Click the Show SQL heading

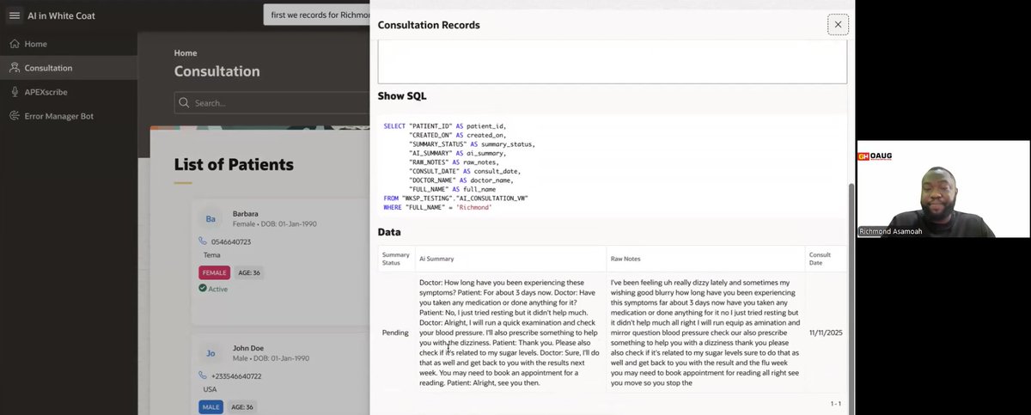pos(402,96)
